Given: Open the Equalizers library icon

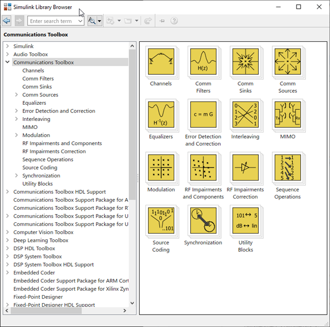Looking at the screenshot, I should point(161,115).
